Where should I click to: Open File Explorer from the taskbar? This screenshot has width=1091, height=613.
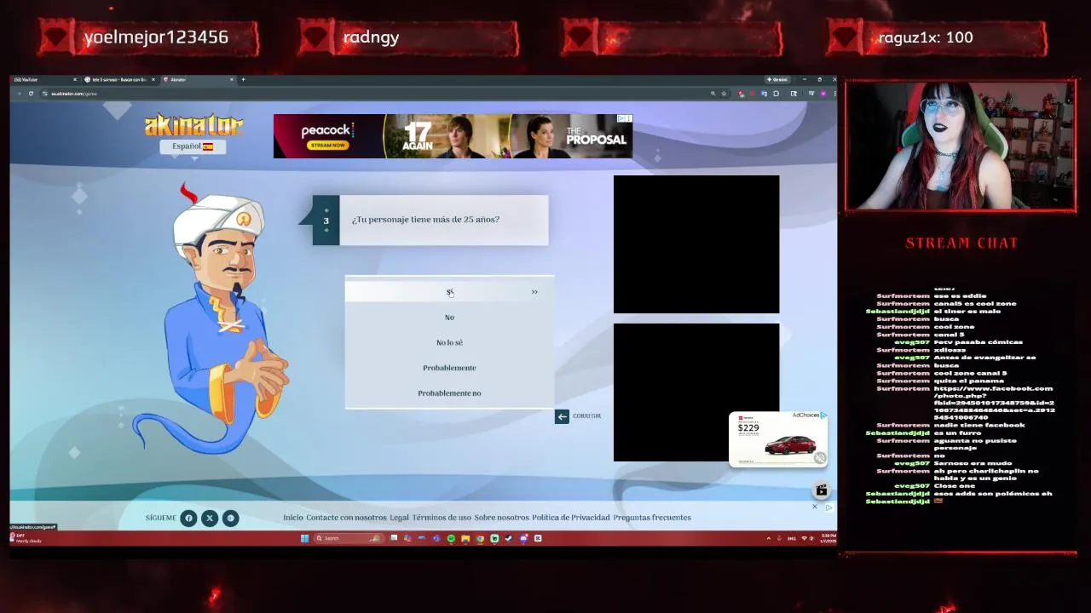[465, 538]
